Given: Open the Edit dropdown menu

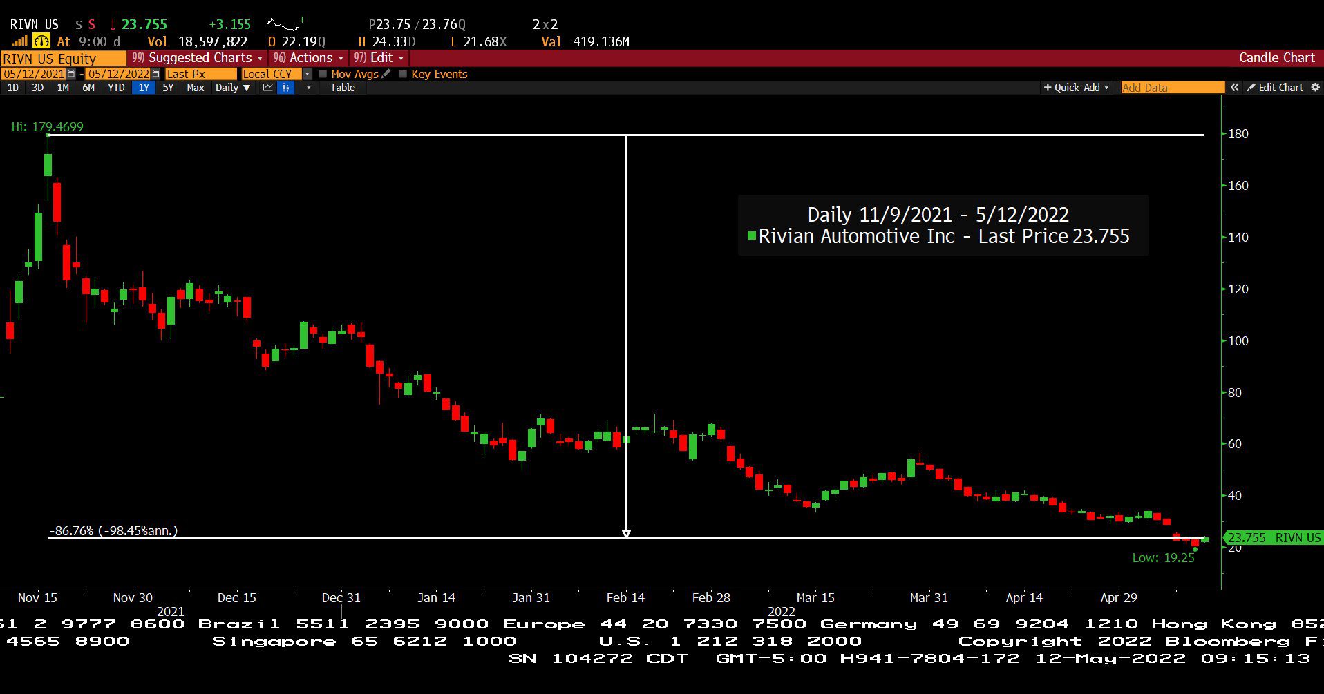Looking at the screenshot, I should [x=379, y=58].
